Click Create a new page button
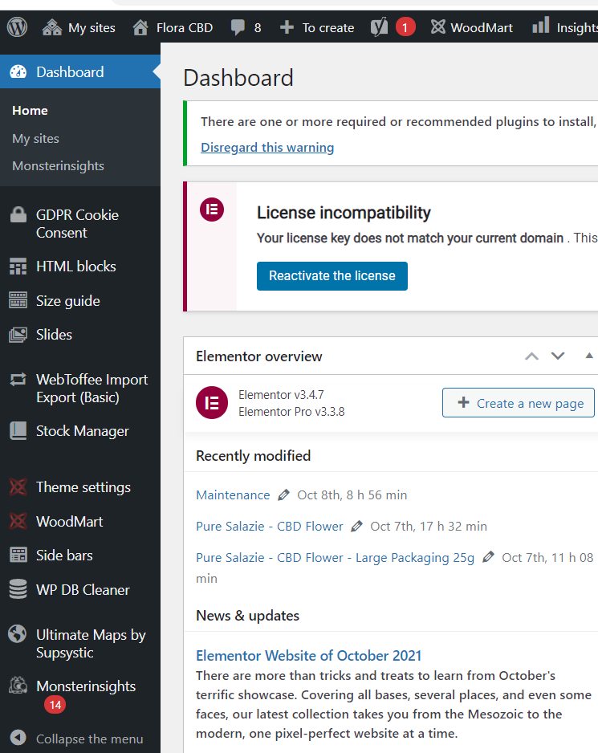598x753 pixels. [519, 402]
